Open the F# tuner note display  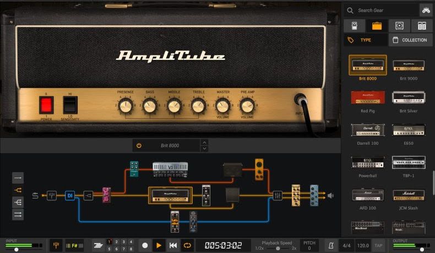[75, 245]
